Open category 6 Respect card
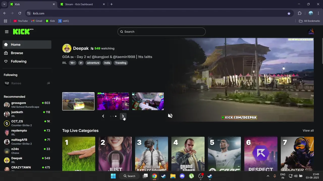The image size is (323, 181). 261,154
